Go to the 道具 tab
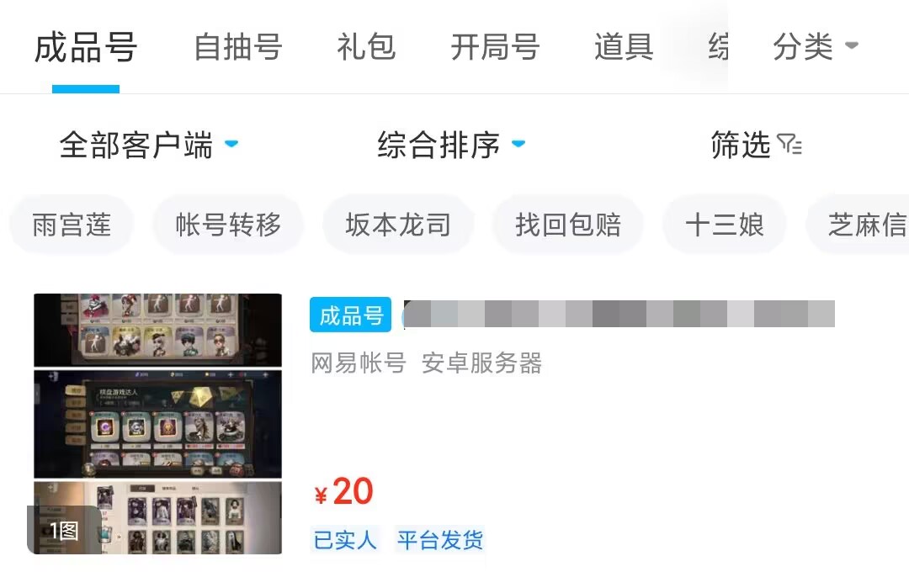Viewport: 909px width, 572px height. (624, 47)
